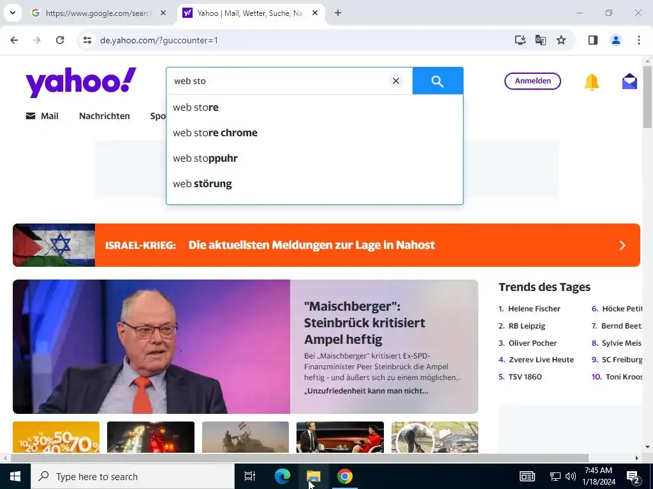Screen dimensions: 653x489
Task: Open the trend 'RB Leipzig'
Action: pyautogui.click(x=527, y=326)
